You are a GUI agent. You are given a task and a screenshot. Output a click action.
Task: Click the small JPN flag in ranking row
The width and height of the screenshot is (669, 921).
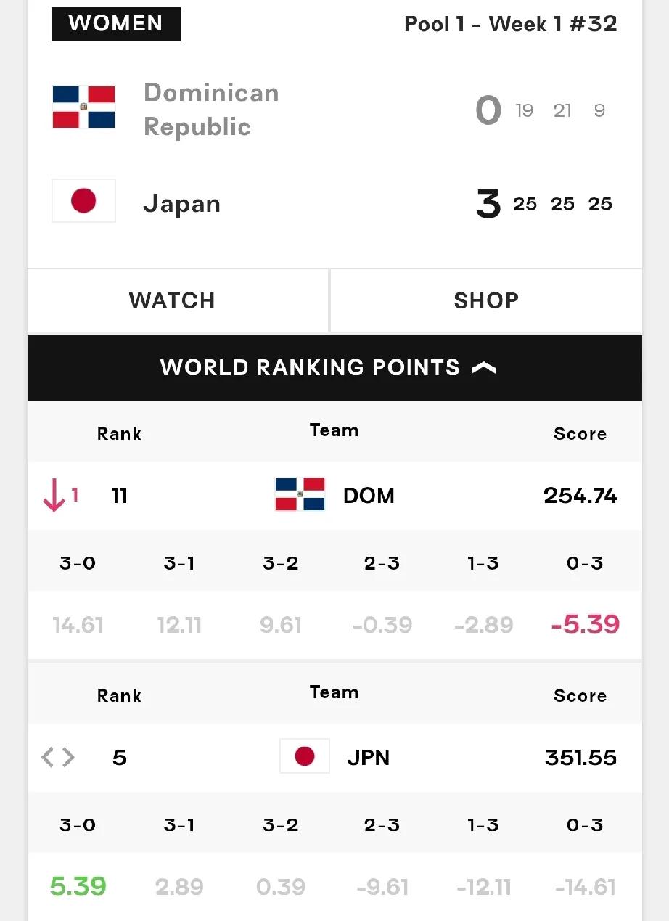[x=305, y=756]
